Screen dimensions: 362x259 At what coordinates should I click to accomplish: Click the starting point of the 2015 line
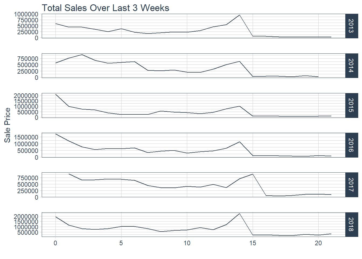point(56,94)
